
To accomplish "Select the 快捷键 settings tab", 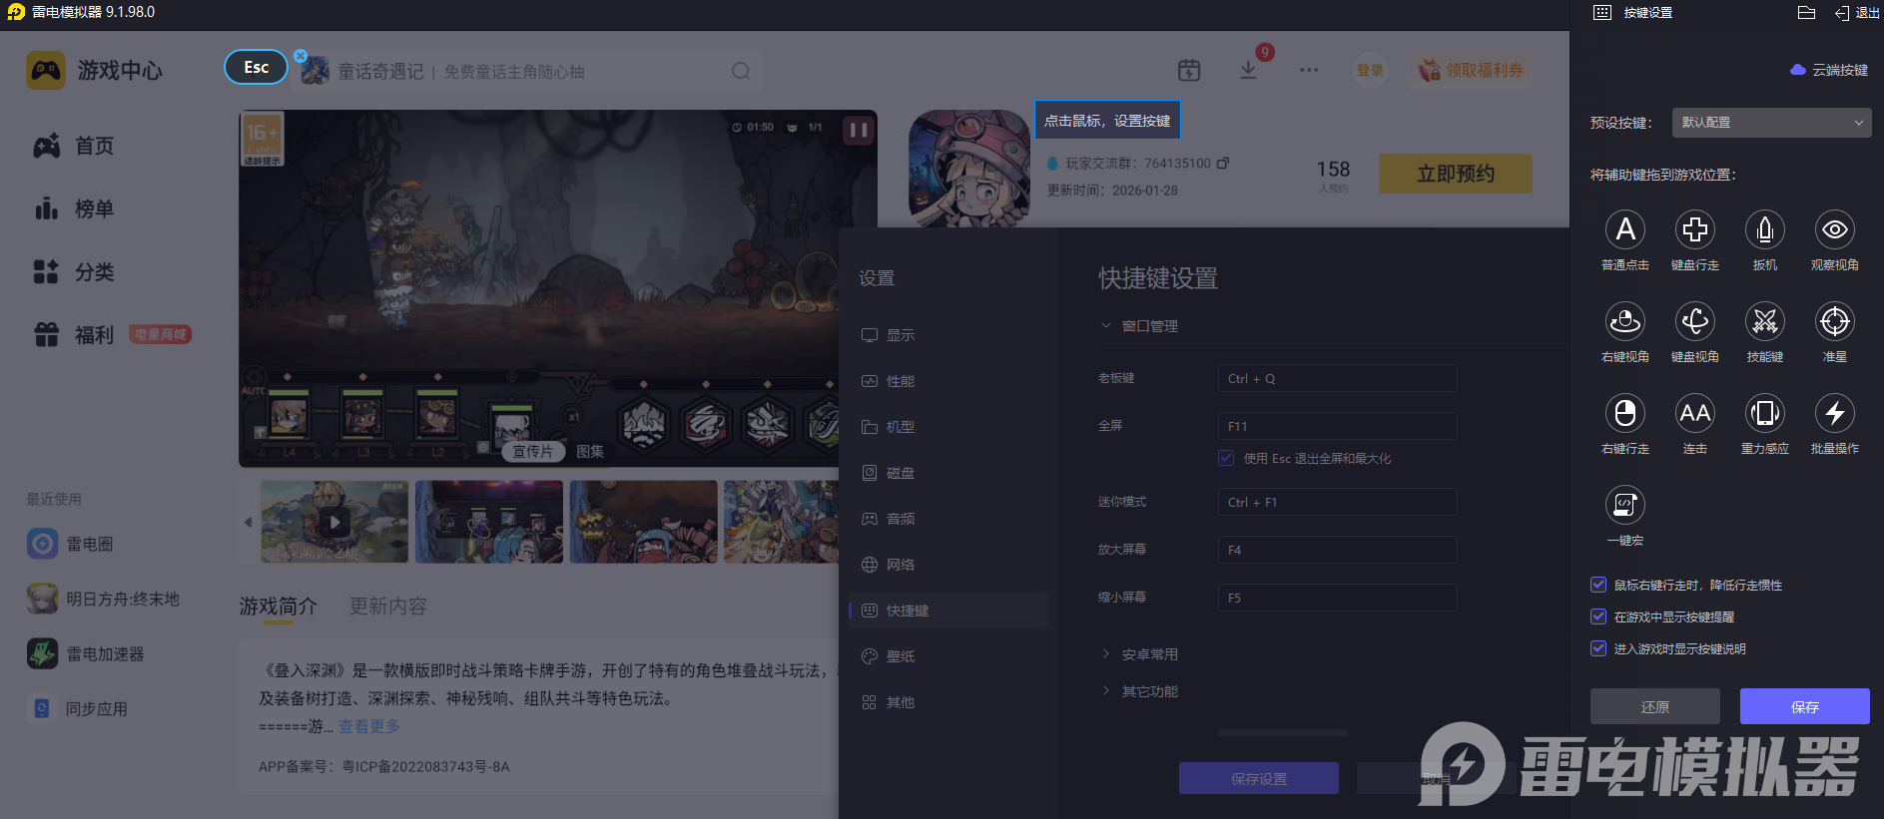I will tap(948, 611).
